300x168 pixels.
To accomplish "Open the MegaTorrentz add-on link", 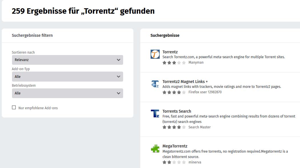I will 175,146.
